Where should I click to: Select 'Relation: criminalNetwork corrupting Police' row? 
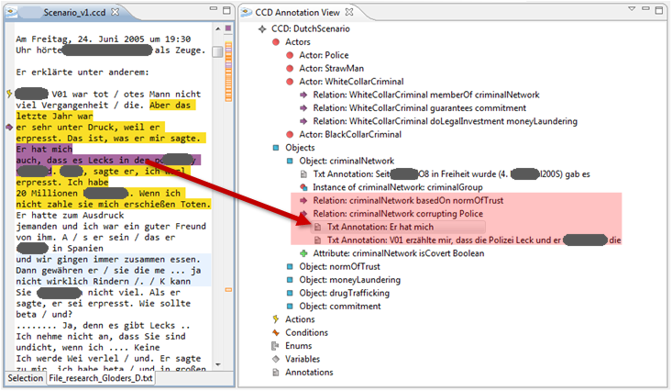point(398,214)
